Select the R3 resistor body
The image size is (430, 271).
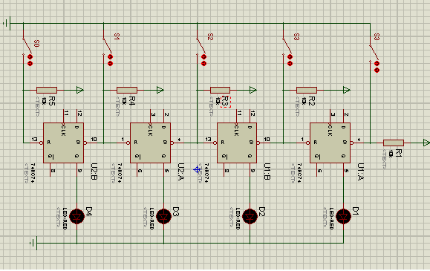pyautogui.click(x=221, y=90)
